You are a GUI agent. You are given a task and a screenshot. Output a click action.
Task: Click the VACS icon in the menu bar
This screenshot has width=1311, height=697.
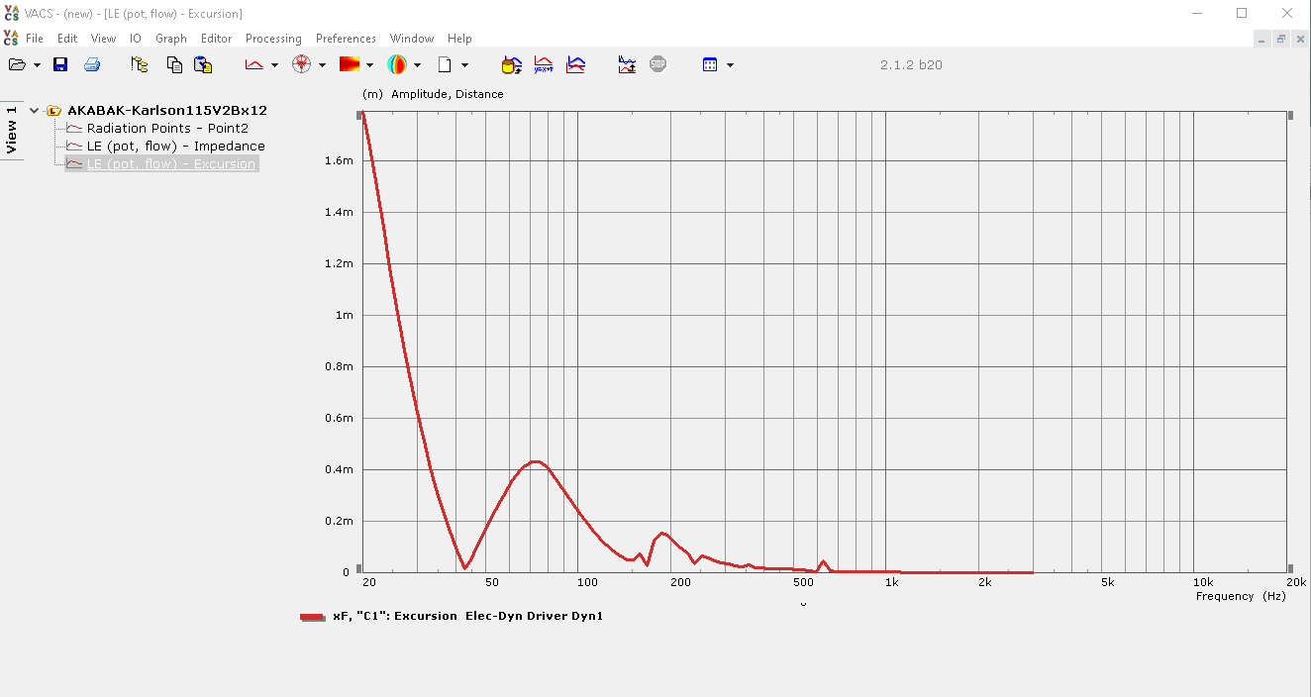[x=11, y=38]
